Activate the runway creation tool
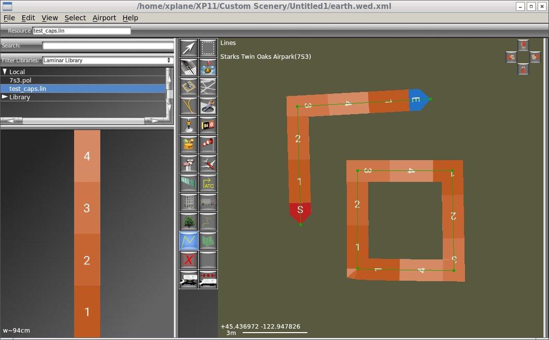This screenshot has height=340, width=549. (188, 67)
